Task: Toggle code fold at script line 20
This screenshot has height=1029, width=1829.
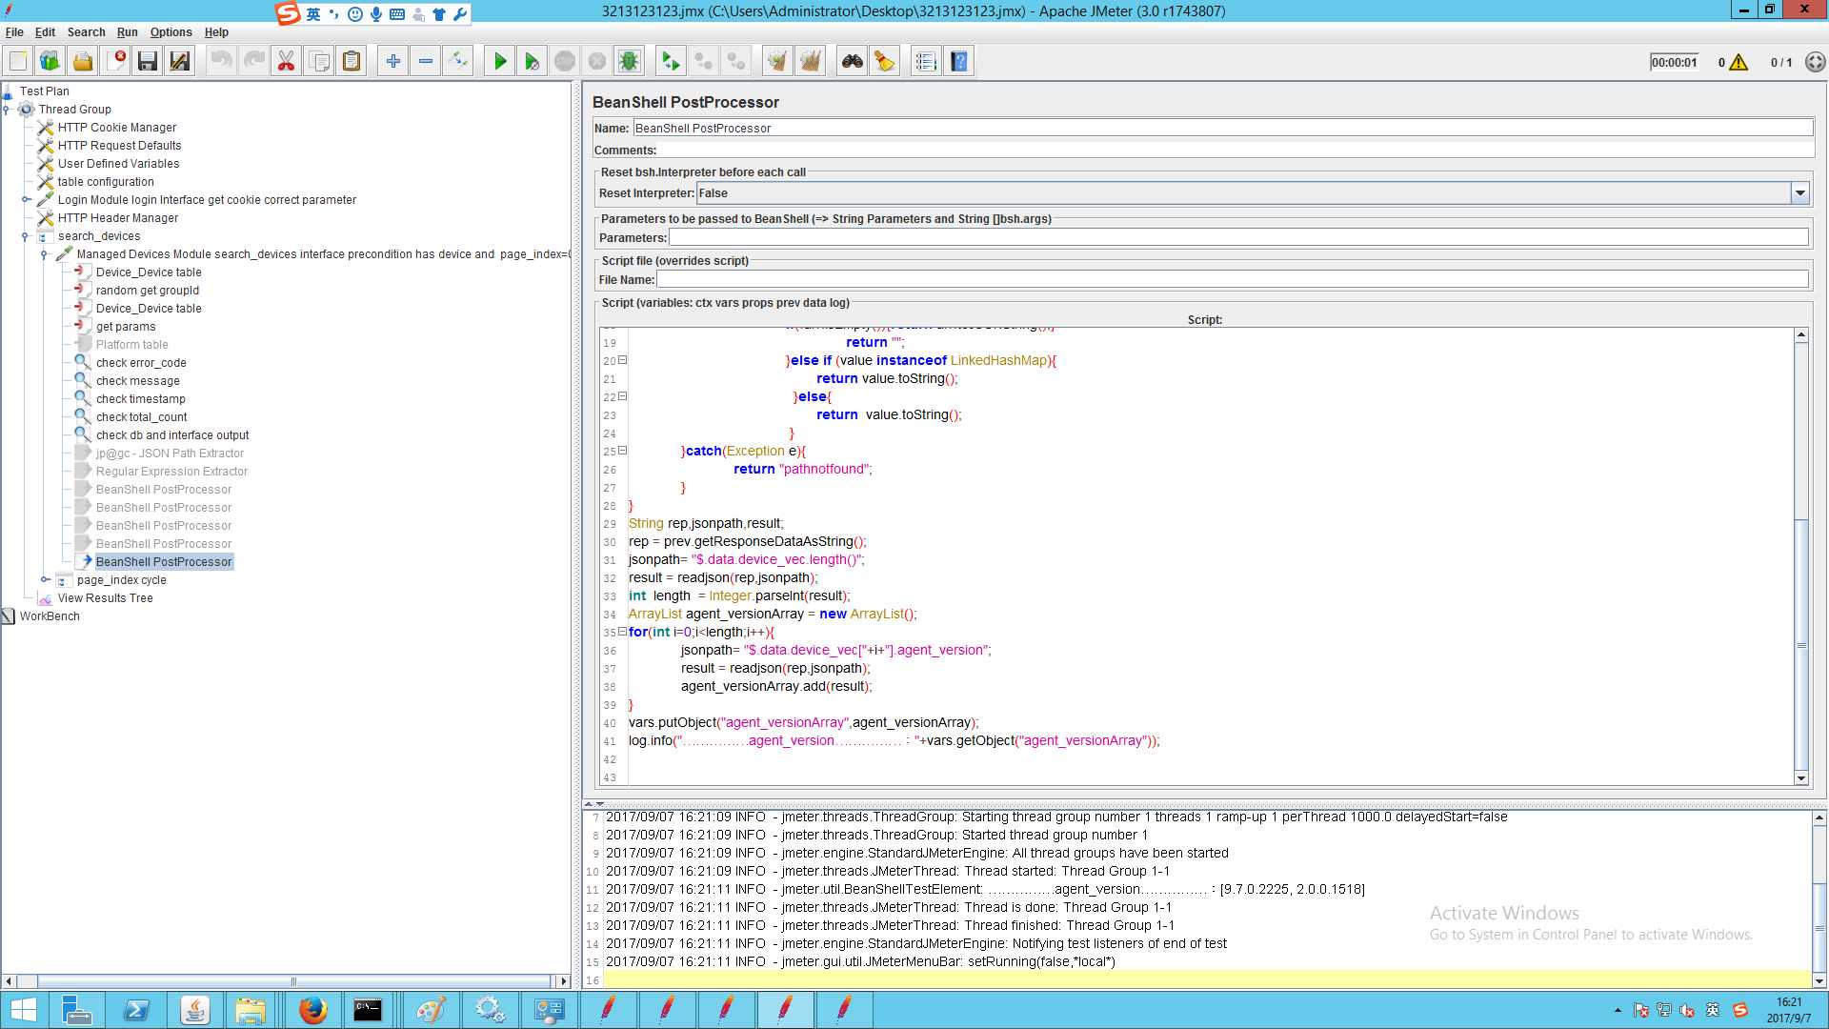Action: coord(622,360)
